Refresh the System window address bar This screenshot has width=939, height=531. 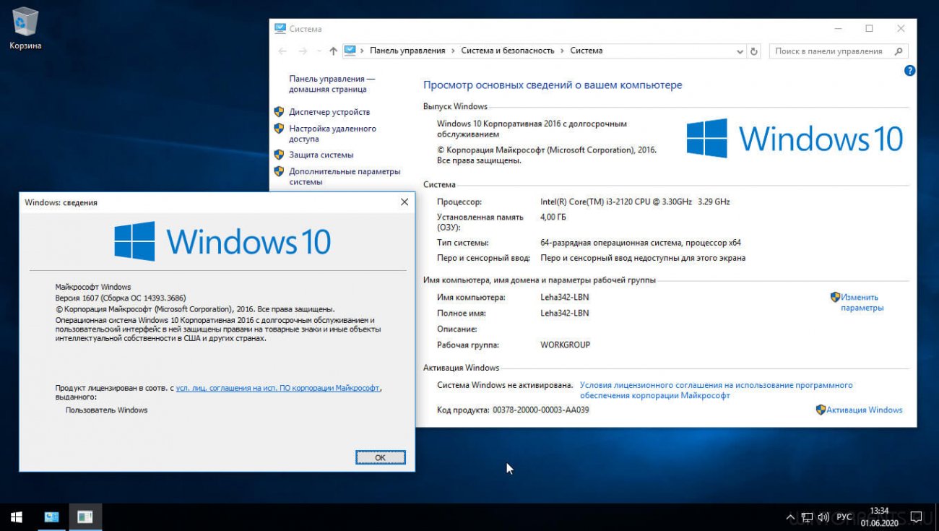[x=754, y=51]
